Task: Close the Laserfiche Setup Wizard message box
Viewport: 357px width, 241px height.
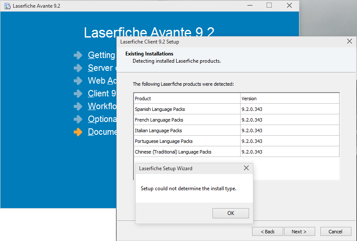Action: coord(246,168)
